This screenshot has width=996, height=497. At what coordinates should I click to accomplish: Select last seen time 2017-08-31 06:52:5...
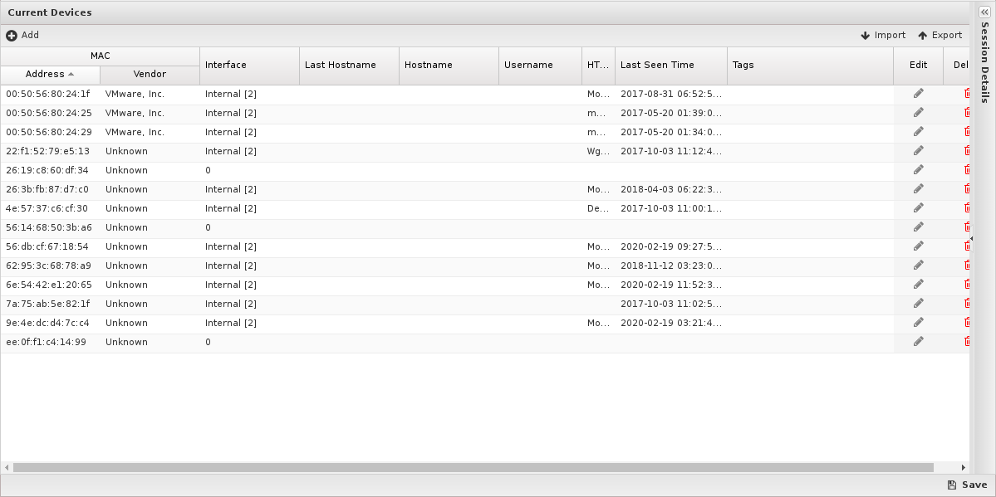671,94
